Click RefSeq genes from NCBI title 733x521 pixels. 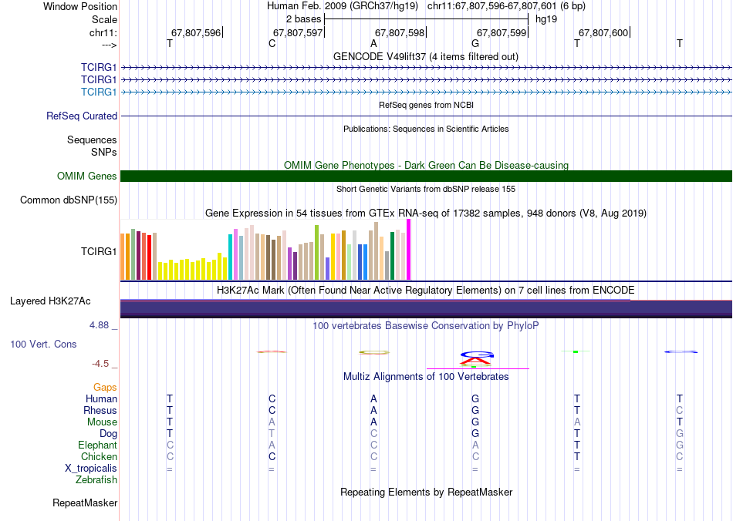click(426, 105)
